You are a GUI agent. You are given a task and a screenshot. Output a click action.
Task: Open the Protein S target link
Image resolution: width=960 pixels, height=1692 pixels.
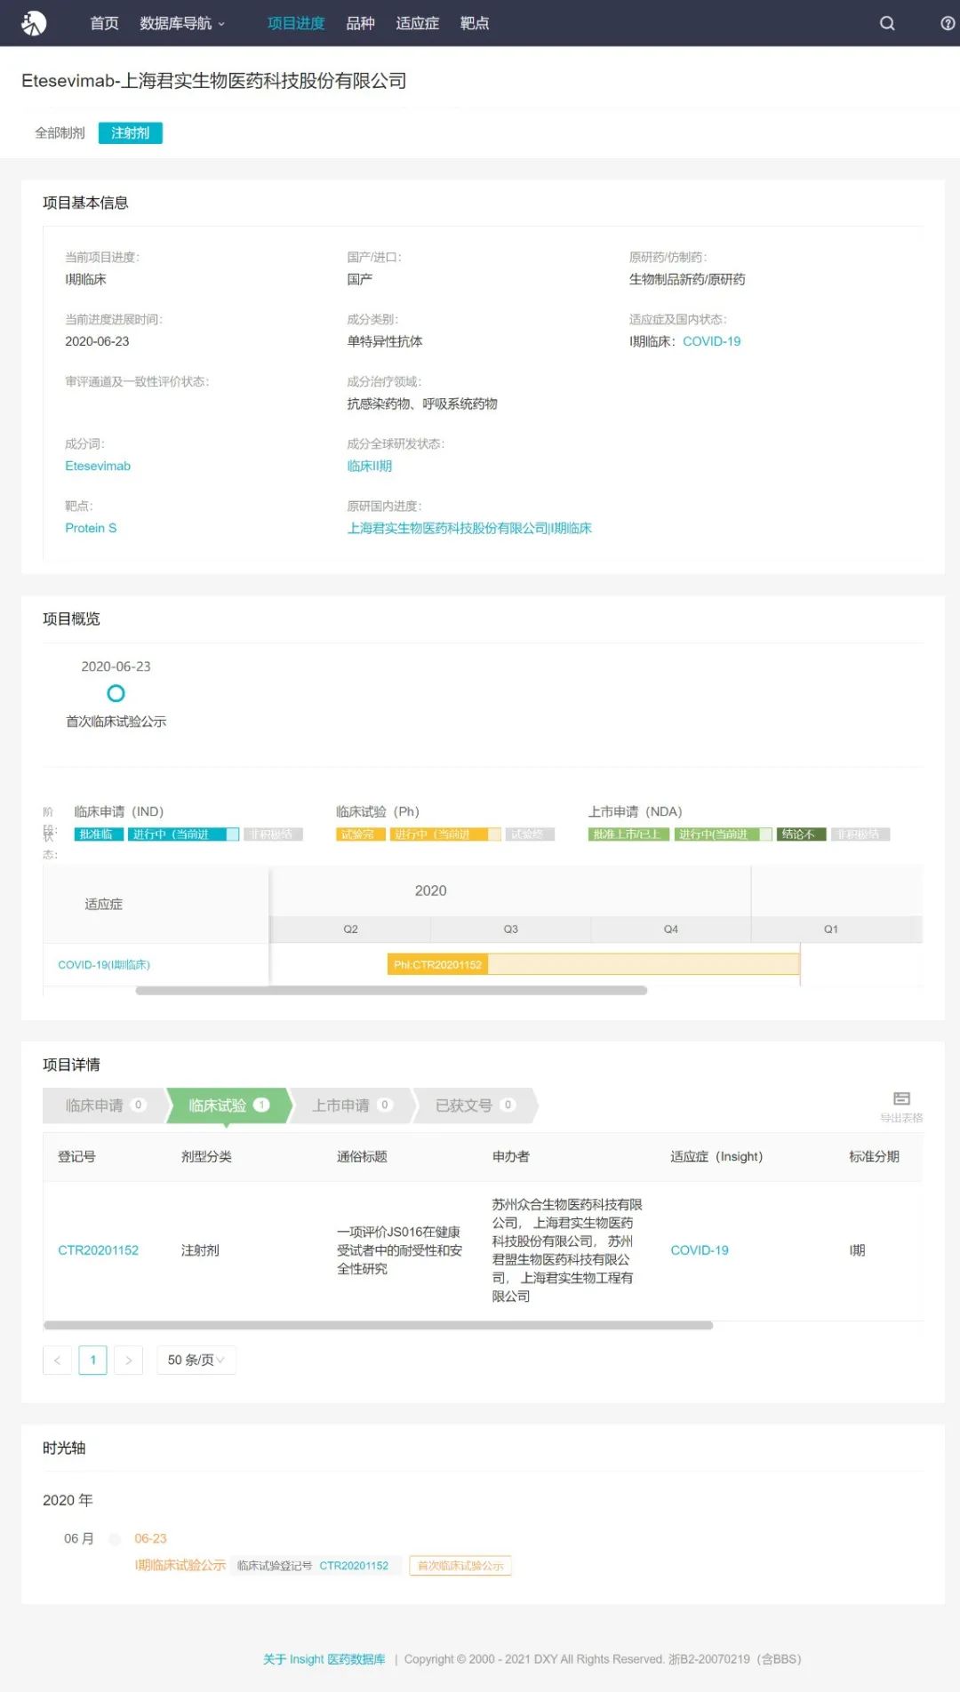pos(91,528)
